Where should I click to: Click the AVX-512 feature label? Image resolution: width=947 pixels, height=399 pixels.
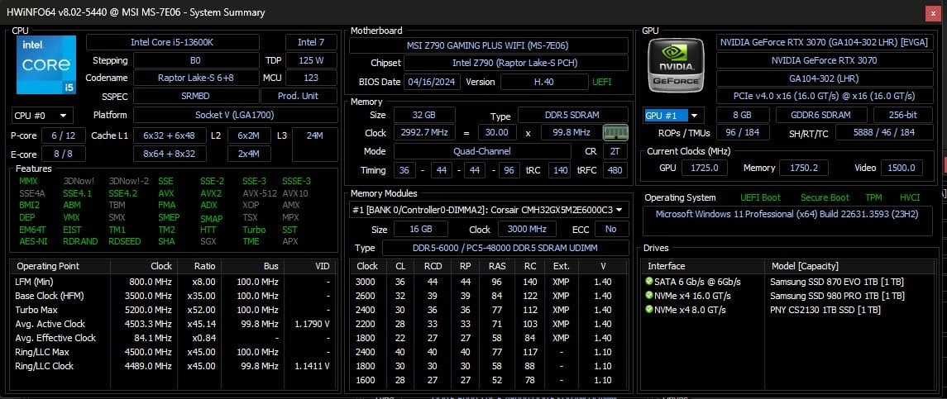point(259,194)
